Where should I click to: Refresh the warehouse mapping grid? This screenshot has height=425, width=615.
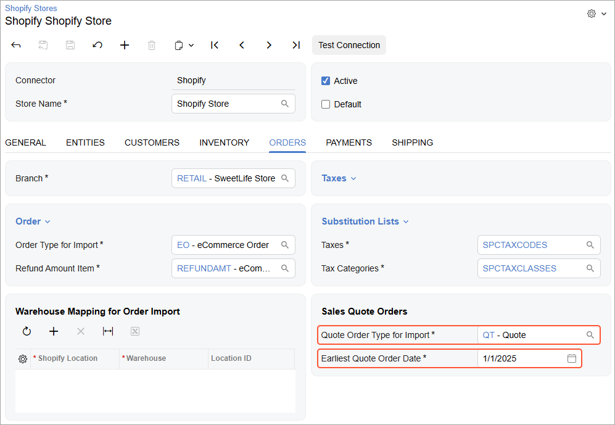pos(27,331)
